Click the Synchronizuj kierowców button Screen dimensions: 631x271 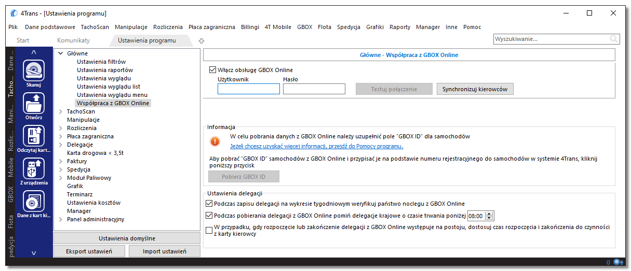pos(475,89)
